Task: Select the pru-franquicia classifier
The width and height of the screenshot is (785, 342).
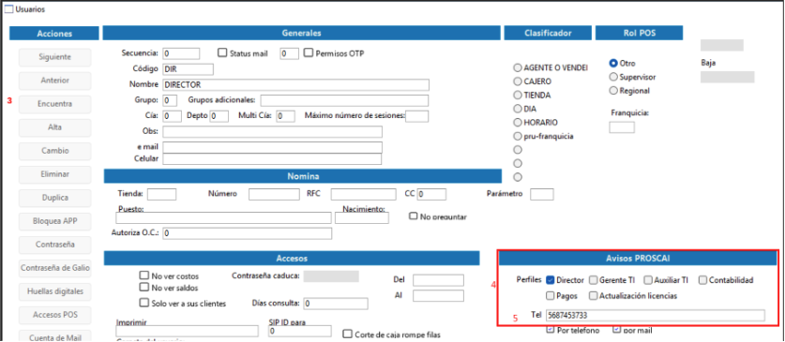Action: click(x=518, y=136)
